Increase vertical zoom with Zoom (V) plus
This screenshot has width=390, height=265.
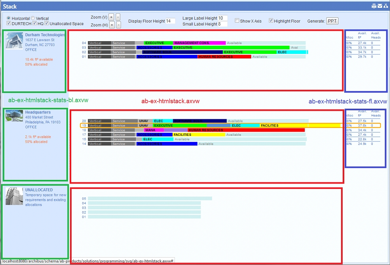pos(111,17)
